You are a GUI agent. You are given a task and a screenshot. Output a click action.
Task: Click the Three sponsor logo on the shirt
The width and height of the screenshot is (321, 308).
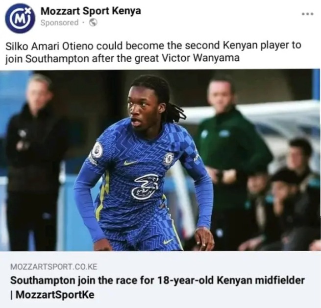145,187
